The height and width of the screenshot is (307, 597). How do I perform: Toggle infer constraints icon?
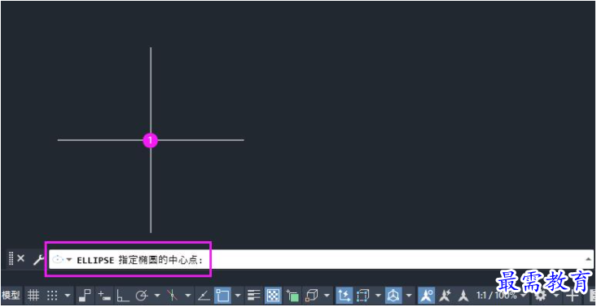[x=85, y=295]
